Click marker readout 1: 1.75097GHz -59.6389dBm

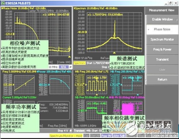pos(105,15)
